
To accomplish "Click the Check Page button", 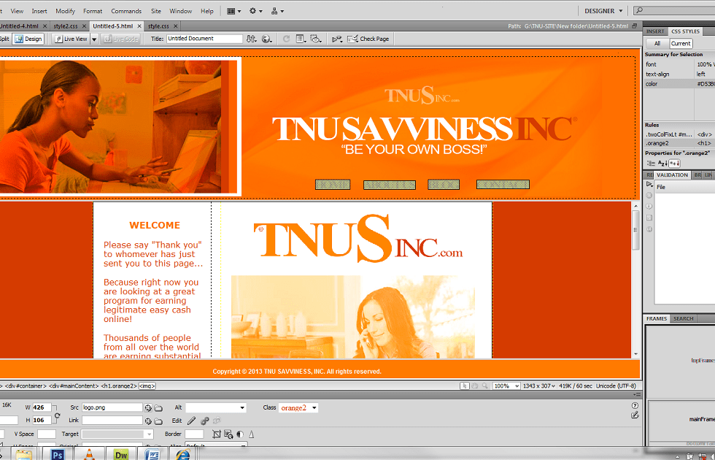I will tap(368, 39).
